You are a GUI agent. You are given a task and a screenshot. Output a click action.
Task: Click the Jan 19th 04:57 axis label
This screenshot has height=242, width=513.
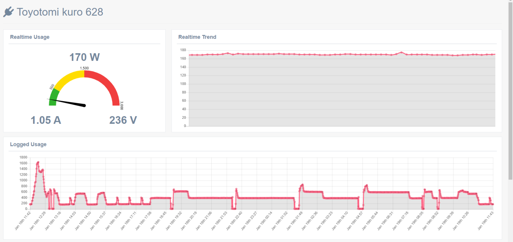tap(355, 221)
